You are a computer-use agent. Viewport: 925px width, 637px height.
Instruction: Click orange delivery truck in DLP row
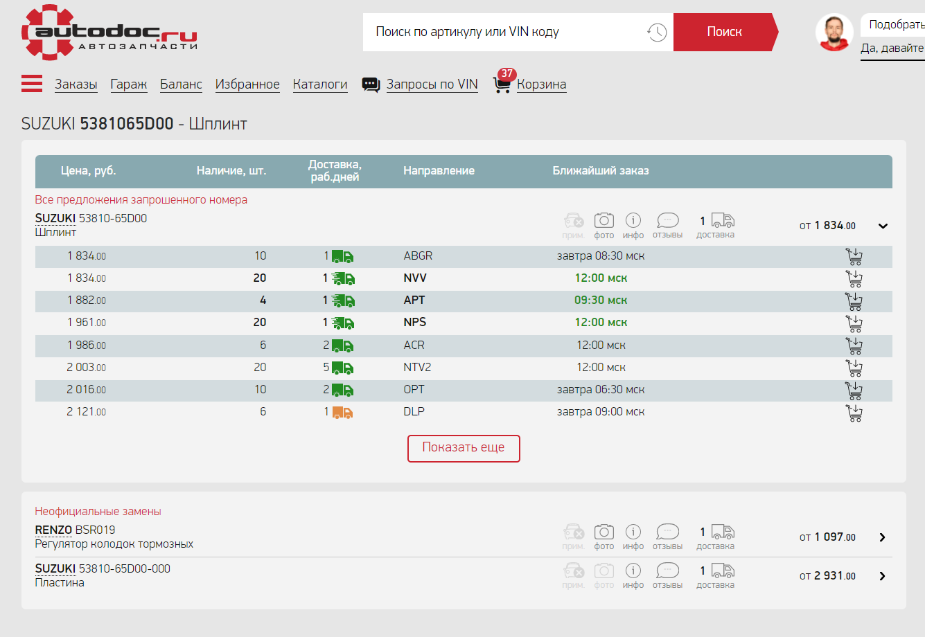pyautogui.click(x=342, y=413)
